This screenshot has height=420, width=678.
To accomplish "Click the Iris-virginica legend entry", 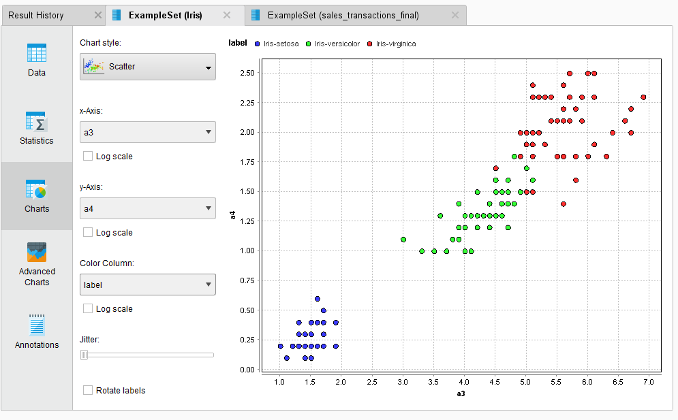I will click(x=392, y=42).
